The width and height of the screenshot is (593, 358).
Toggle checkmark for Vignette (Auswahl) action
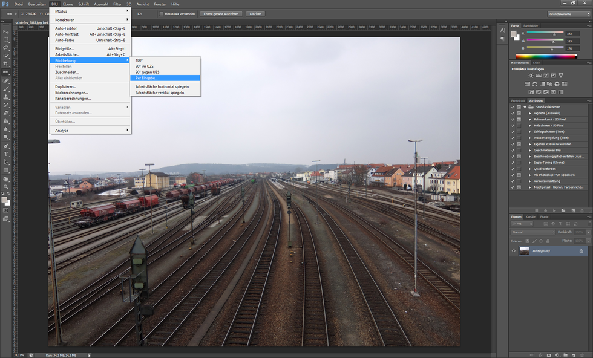[x=513, y=113]
